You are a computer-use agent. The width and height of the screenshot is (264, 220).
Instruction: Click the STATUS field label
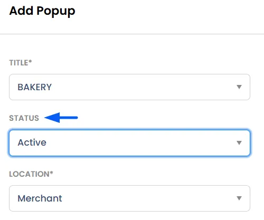coord(24,118)
